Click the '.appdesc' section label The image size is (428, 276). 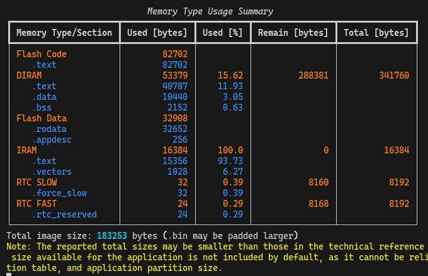click(52, 140)
